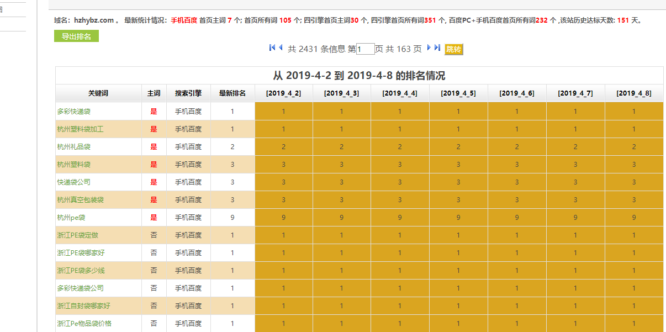Viewport: 666px width, 332px height.
Task: Jump to the last page icon
Action: 437,48
